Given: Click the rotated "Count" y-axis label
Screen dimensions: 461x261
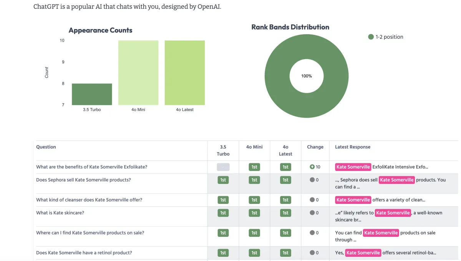Looking at the screenshot, I should coord(47,72).
